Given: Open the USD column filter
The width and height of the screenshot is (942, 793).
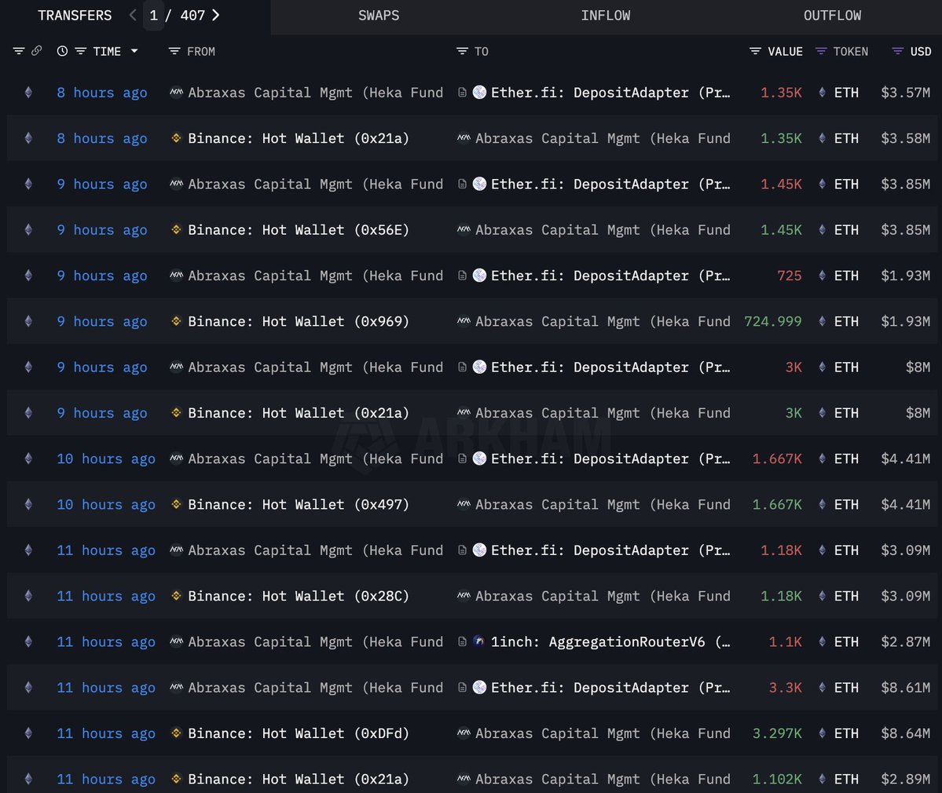Looking at the screenshot, I should pos(897,51).
